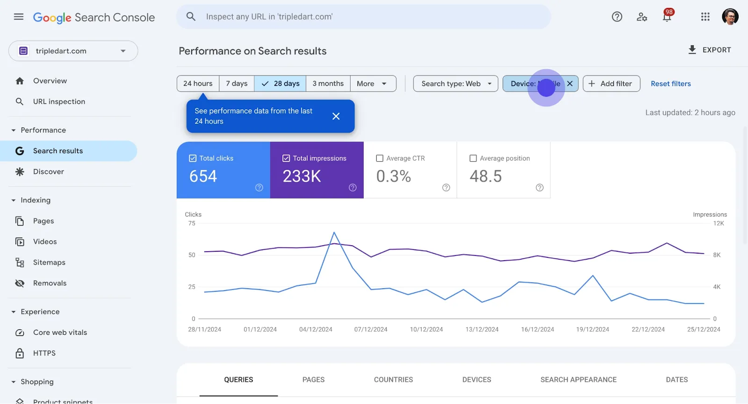Switch to the Search Appearance tab
Screen dimensions: 748x404
[579, 380]
